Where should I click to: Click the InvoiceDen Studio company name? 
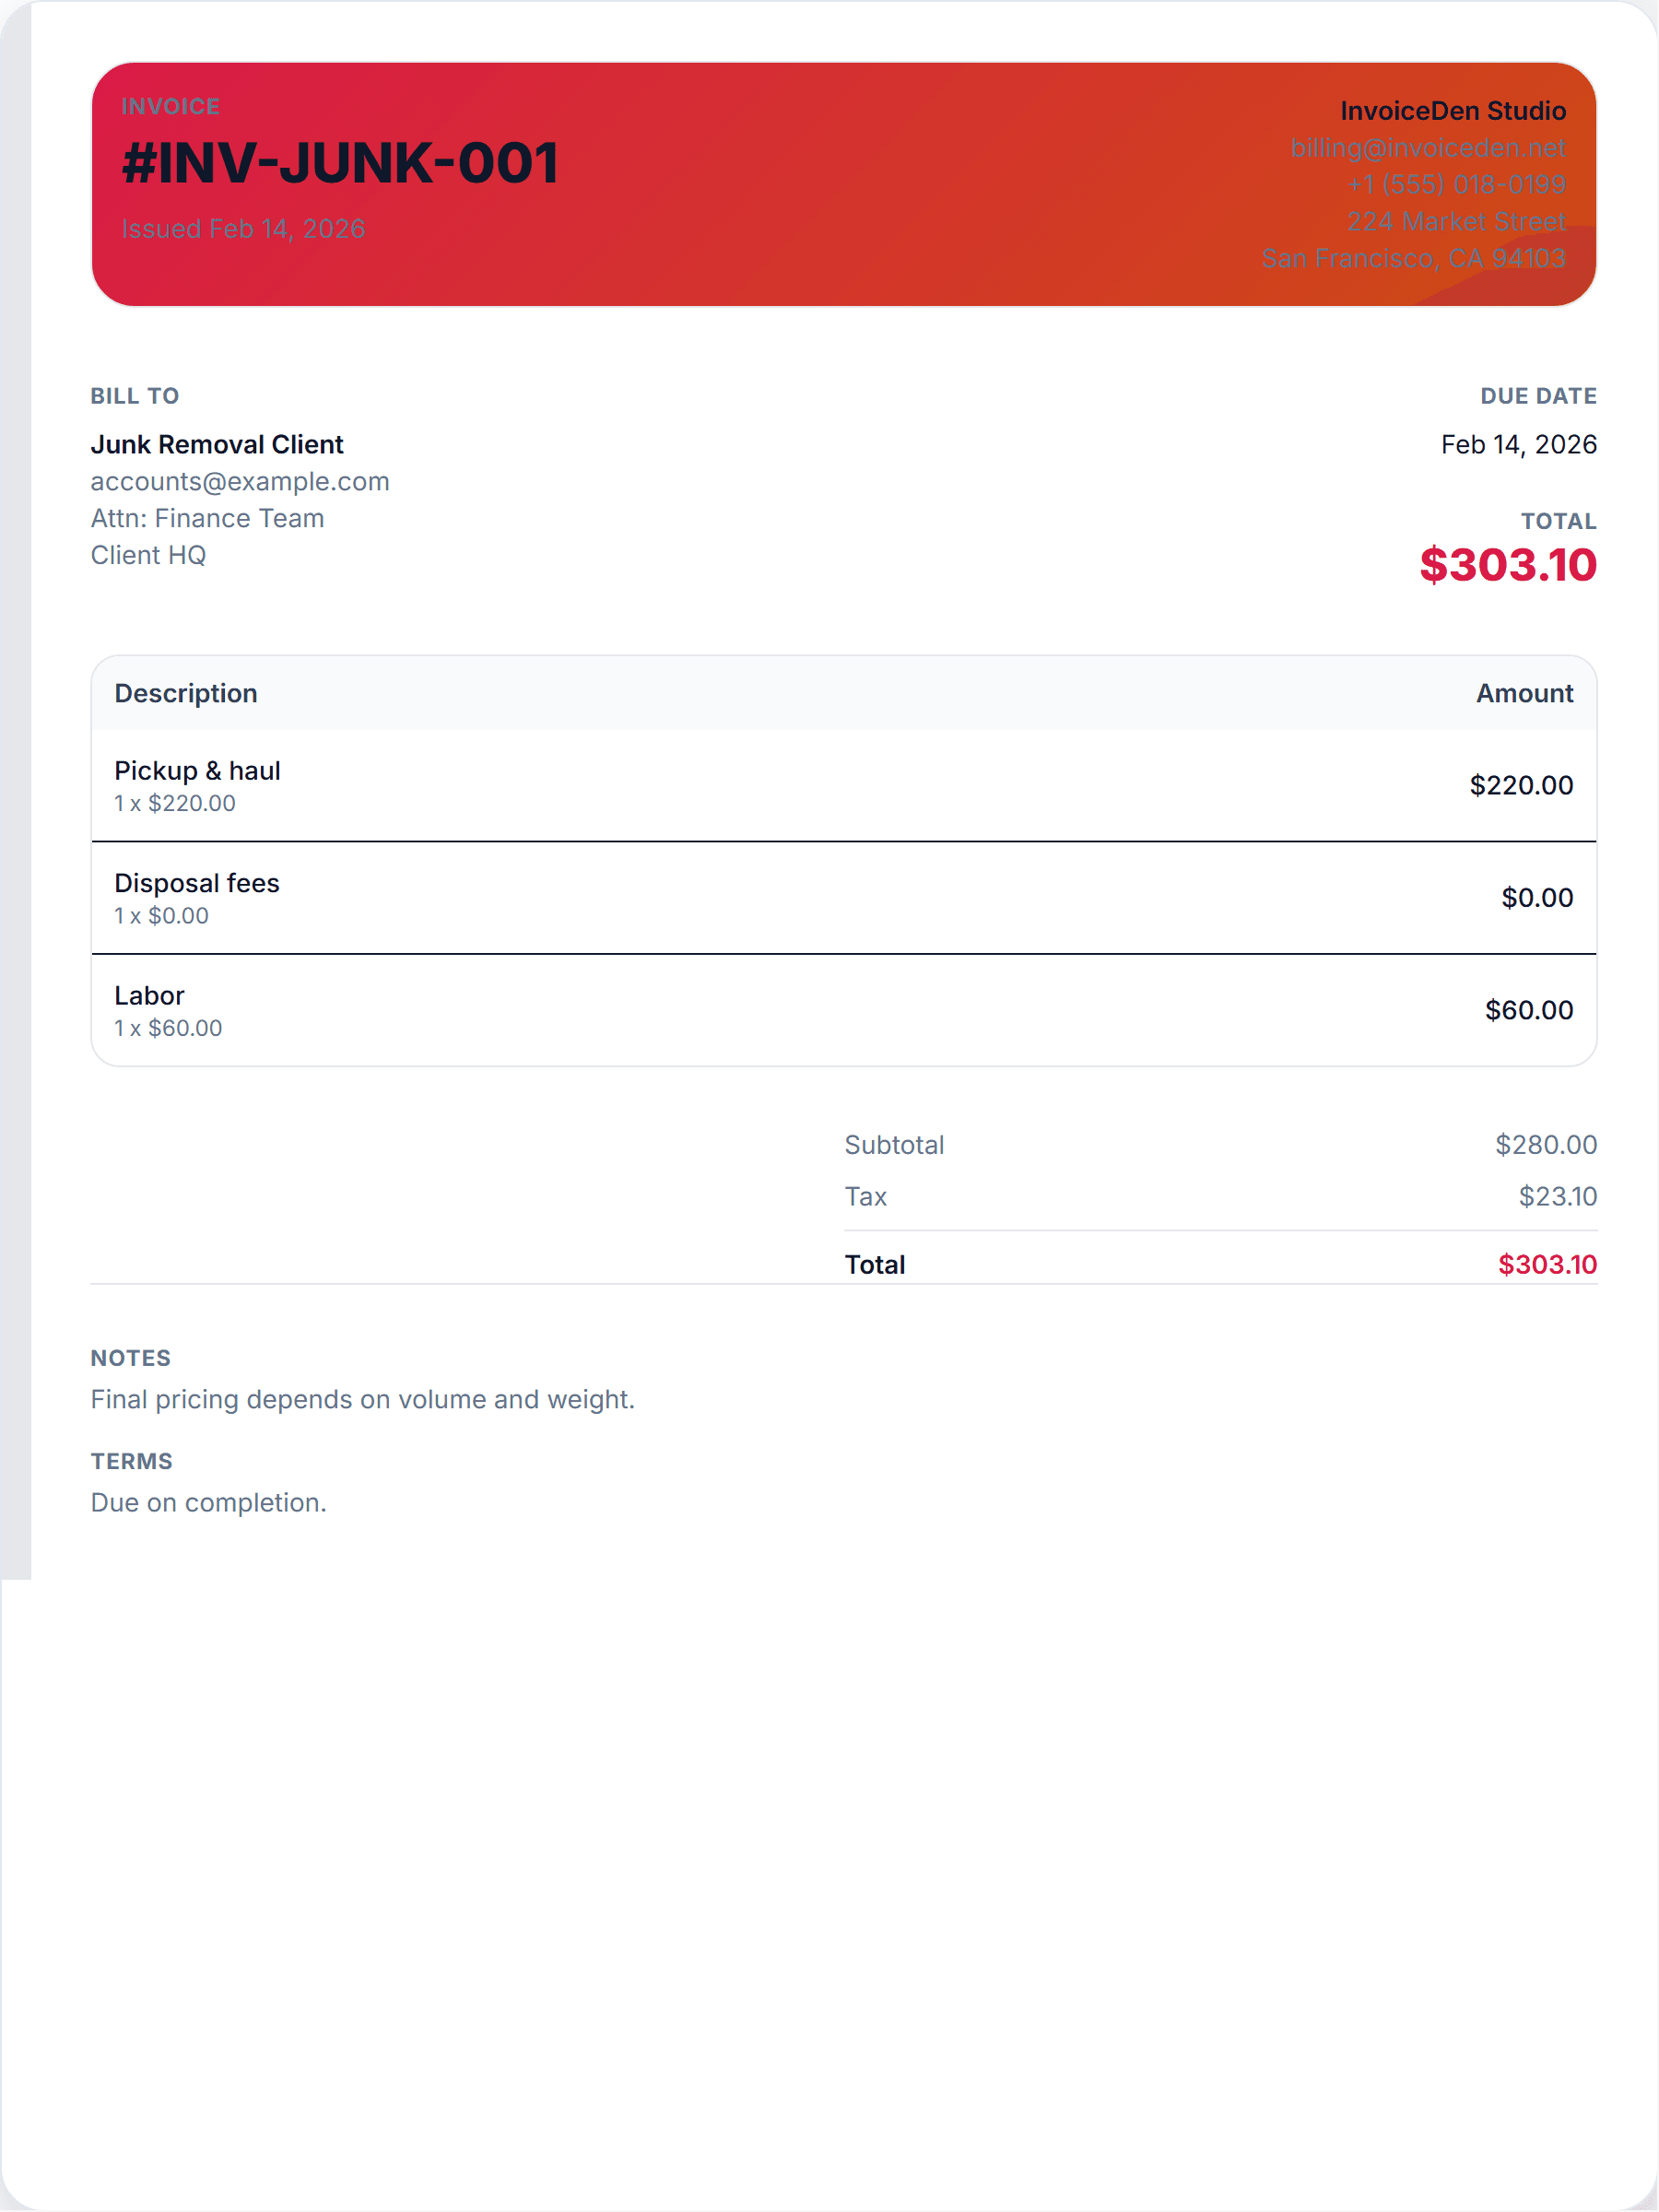pos(1452,111)
